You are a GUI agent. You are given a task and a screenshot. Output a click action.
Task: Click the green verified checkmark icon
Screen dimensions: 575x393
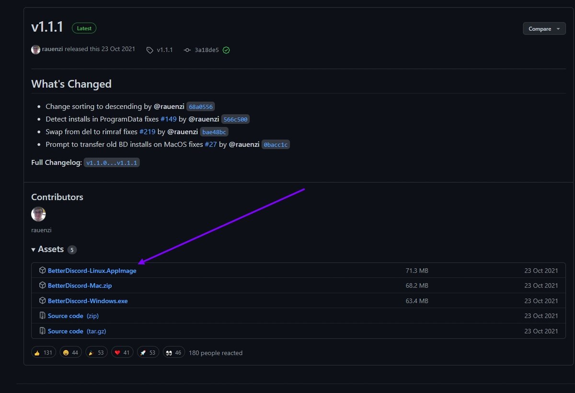click(226, 50)
